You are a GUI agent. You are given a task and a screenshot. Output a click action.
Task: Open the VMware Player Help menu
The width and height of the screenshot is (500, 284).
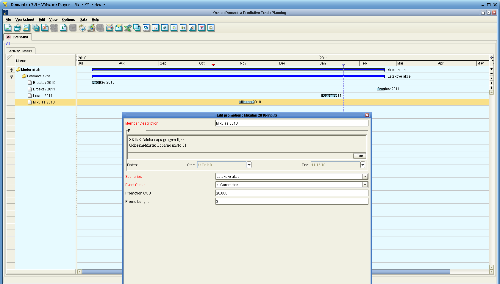[x=100, y=4]
